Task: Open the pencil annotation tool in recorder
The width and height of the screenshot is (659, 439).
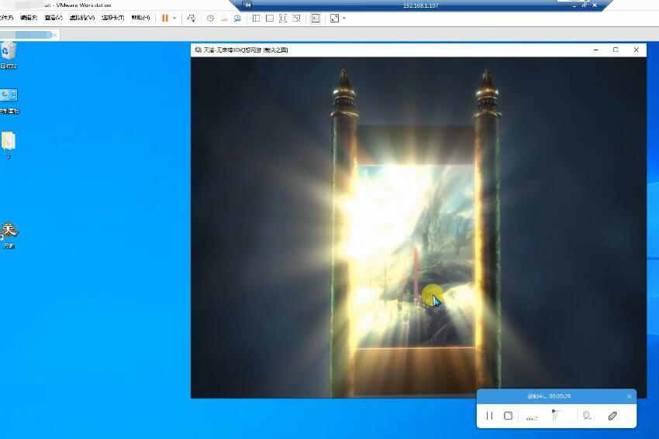Action: tap(612, 416)
